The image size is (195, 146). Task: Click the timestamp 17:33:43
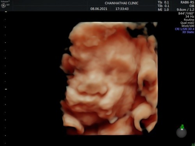pos(122,9)
